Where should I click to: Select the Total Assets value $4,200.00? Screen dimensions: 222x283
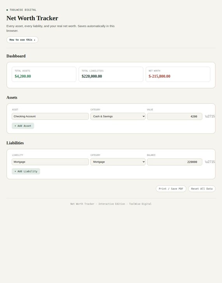coord(23,76)
